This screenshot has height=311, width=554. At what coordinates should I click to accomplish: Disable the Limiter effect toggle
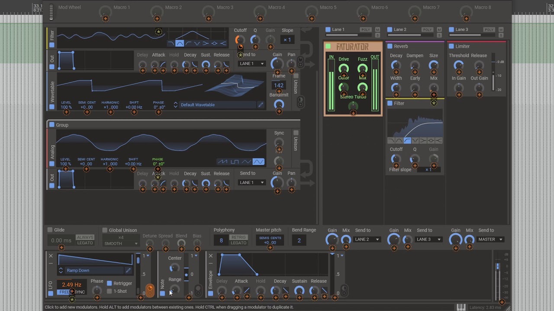point(451,46)
